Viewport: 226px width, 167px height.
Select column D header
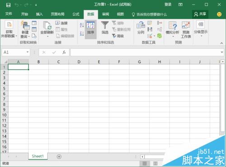79,62
